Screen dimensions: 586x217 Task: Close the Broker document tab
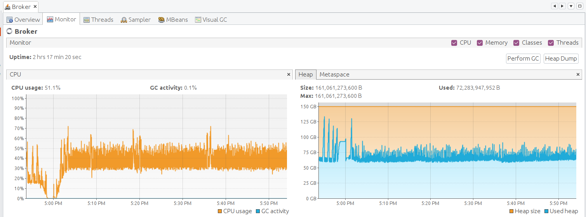(x=35, y=7)
